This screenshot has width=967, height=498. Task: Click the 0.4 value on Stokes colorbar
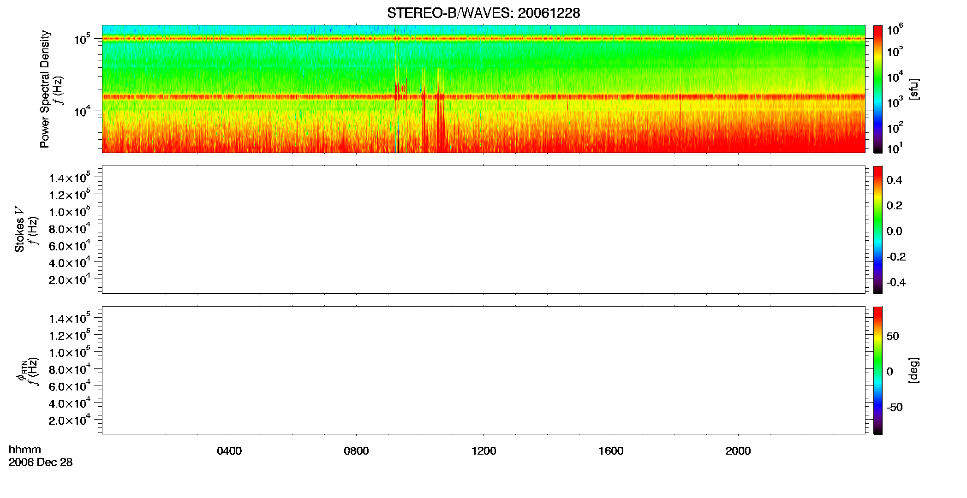coord(894,180)
